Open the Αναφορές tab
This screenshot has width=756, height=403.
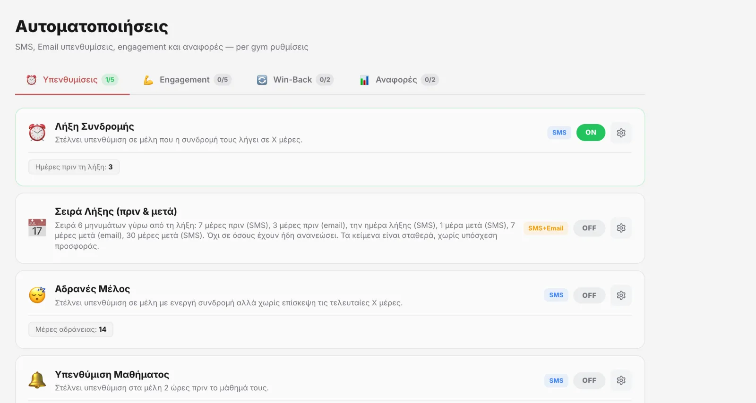pyautogui.click(x=399, y=80)
